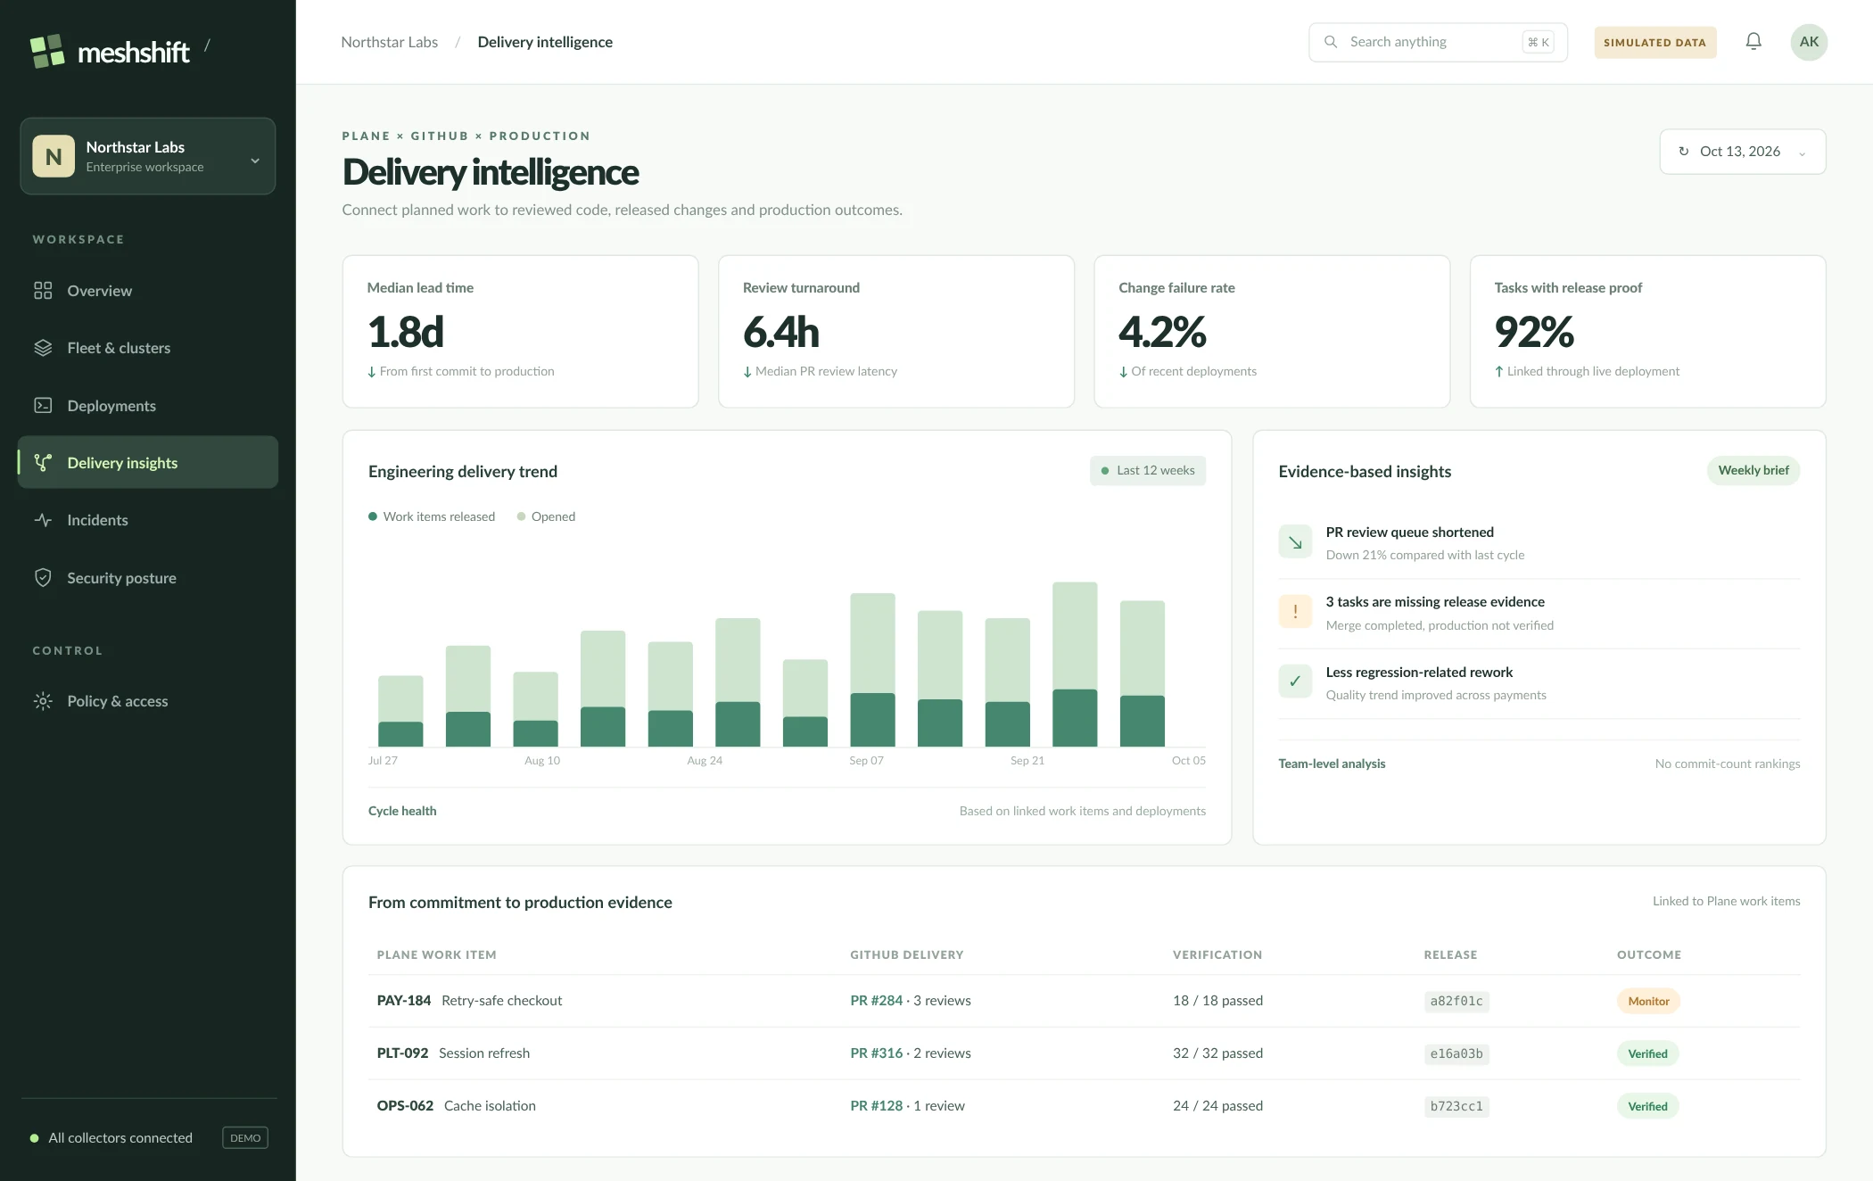This screenshot has width=1873, height=1181.
Task: Click the Northstar Labs N workspace badge
Action: pyautogui.click(x=54, y=156)
